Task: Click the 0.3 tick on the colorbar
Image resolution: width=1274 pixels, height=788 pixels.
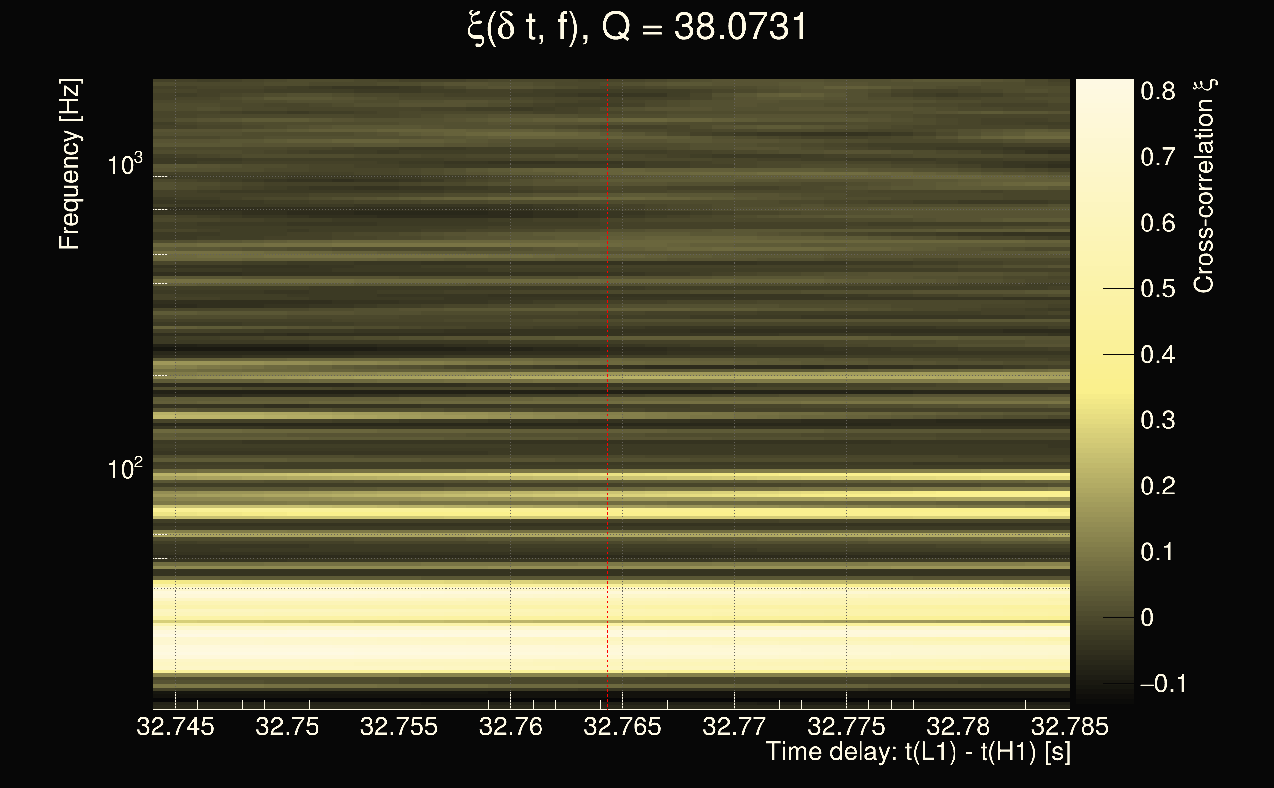Action: tap(1157, 421)
